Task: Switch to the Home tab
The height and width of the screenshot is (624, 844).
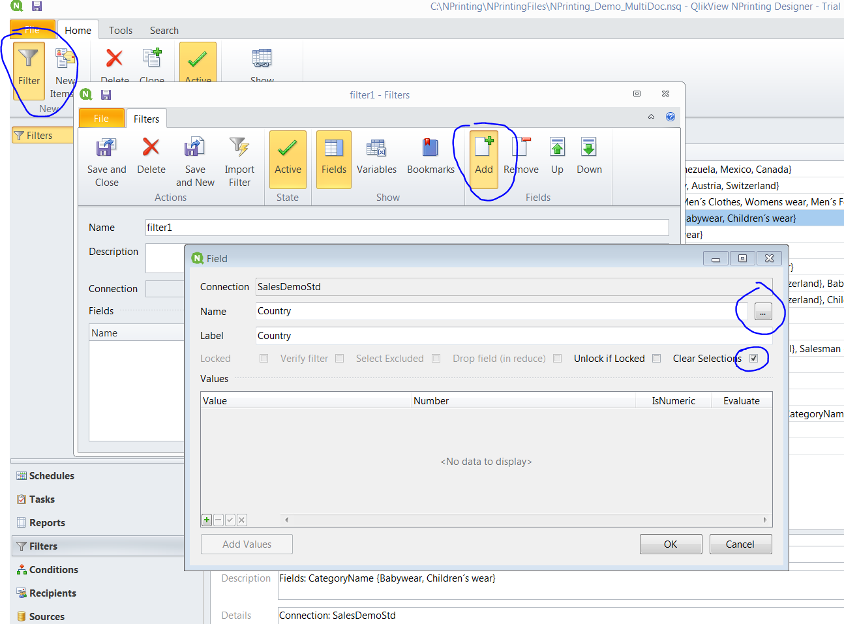Action: pyautogui.click(x=78, y=30)
